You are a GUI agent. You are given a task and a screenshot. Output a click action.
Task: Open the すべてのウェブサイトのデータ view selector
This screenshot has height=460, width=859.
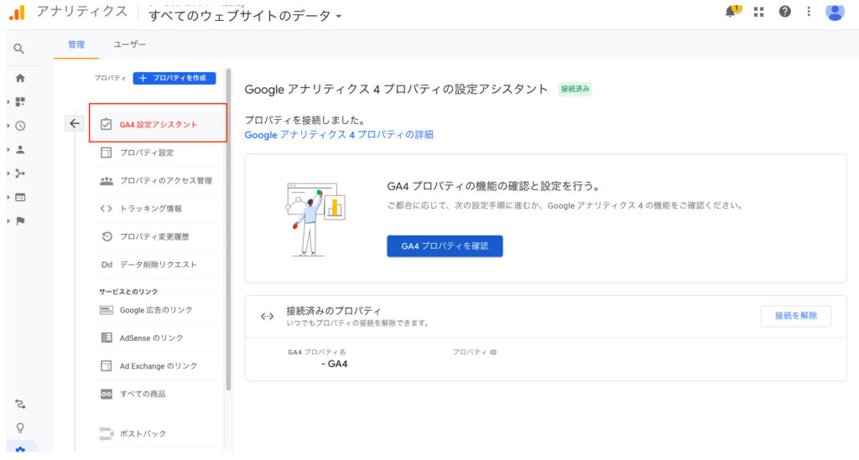pyautogui.click(x=245, y=15)
